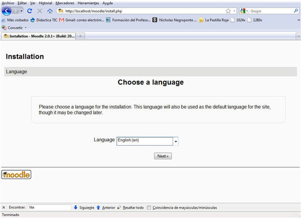Viewport: 301px width, 218px height.
Task: Bookmark this page with the star icon
Action: 228,11
